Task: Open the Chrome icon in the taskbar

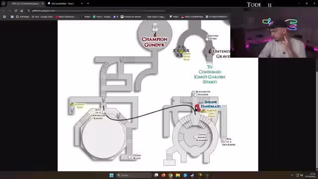Action: tap(170, 175)
